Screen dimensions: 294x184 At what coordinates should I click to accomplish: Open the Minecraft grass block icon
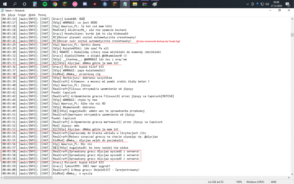coord(65,4)
